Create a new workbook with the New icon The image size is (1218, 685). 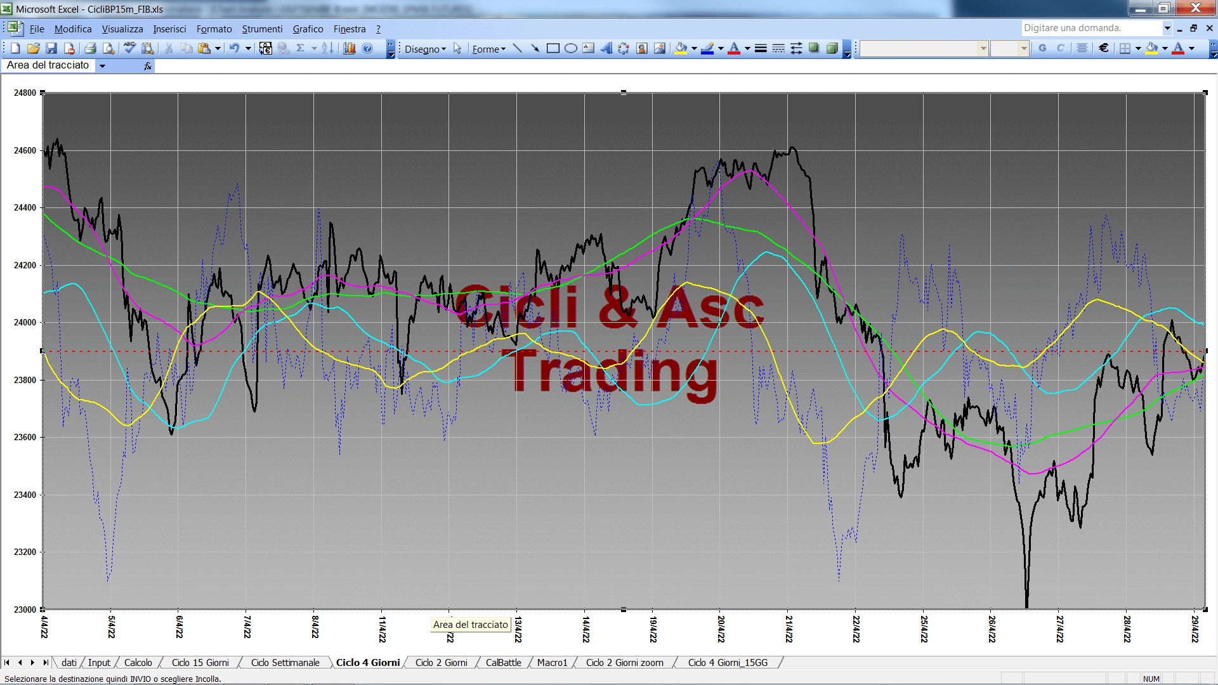tap(16, 48)
